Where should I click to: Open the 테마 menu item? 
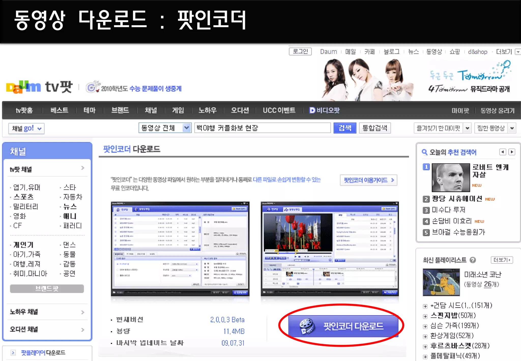[90, 110]
